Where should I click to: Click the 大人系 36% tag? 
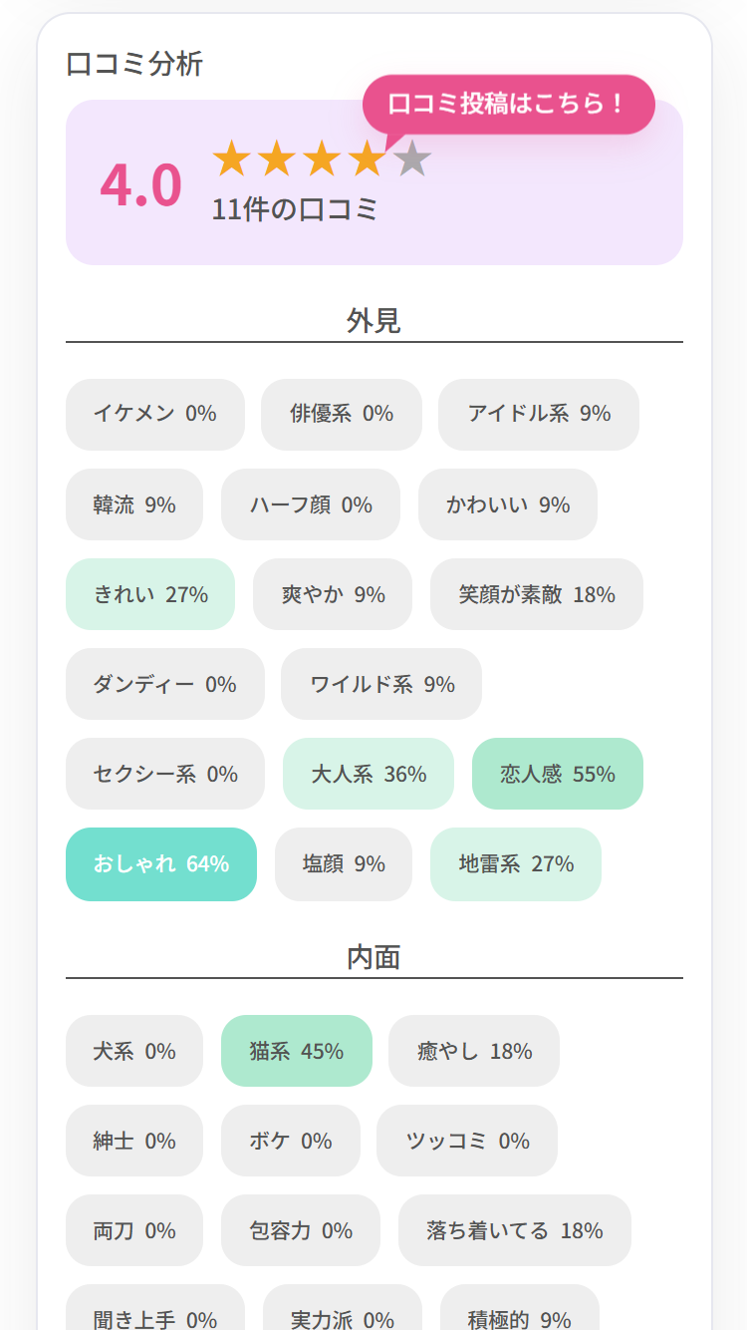[x=368, y=774]
